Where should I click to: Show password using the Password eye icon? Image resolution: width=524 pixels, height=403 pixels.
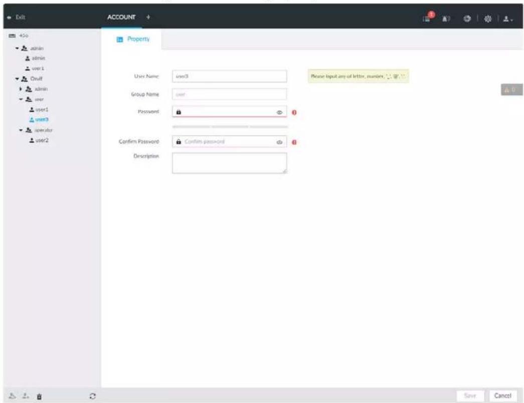point(279,113)
